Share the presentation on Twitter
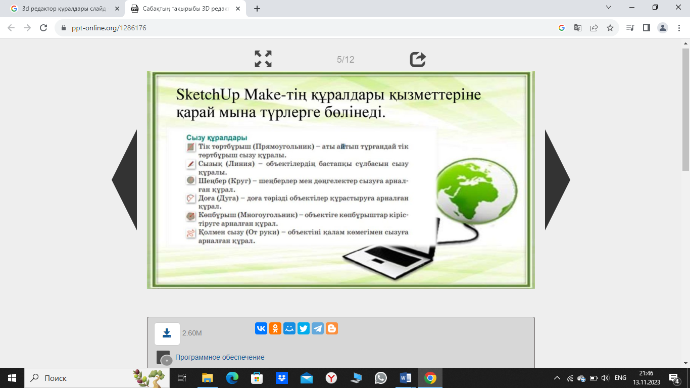This screenshot has height=388, width=690. (x=304, y=328)
